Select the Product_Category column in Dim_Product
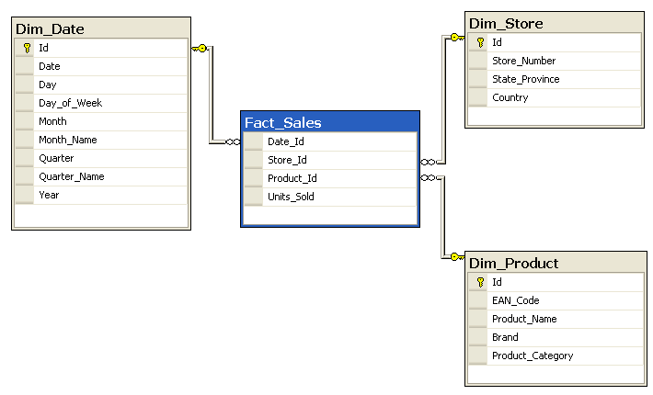Image resolution: width=653 pixels, height=395 pixels. pyautogui.click(x=532, y=355)
